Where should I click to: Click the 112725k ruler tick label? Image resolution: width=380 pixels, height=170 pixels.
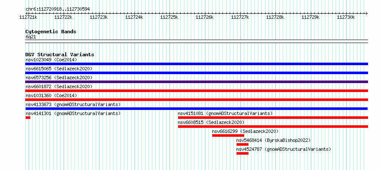(169, 17)
